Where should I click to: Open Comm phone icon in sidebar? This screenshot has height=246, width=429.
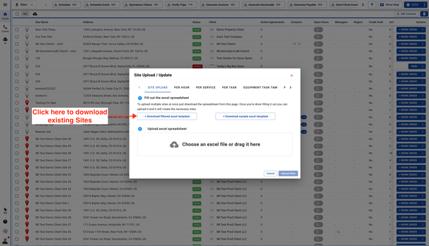pos(5,29)
